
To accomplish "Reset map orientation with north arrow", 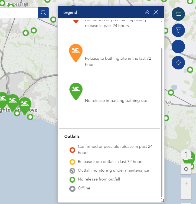I will 186,155.
